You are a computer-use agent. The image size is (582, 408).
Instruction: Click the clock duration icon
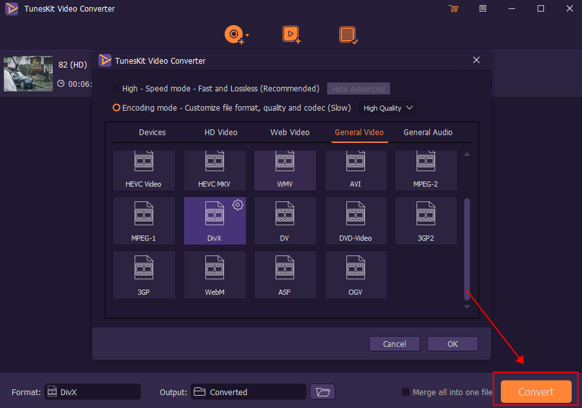[61, 84]
